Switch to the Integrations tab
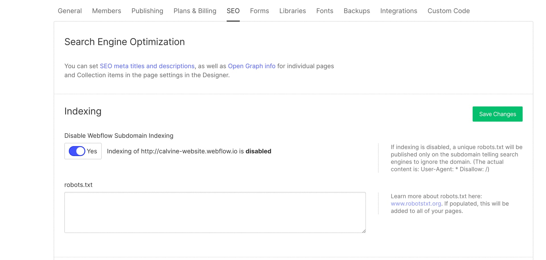Screen dimensions: 546x260 pyautogui.click(x=398, y=11)
